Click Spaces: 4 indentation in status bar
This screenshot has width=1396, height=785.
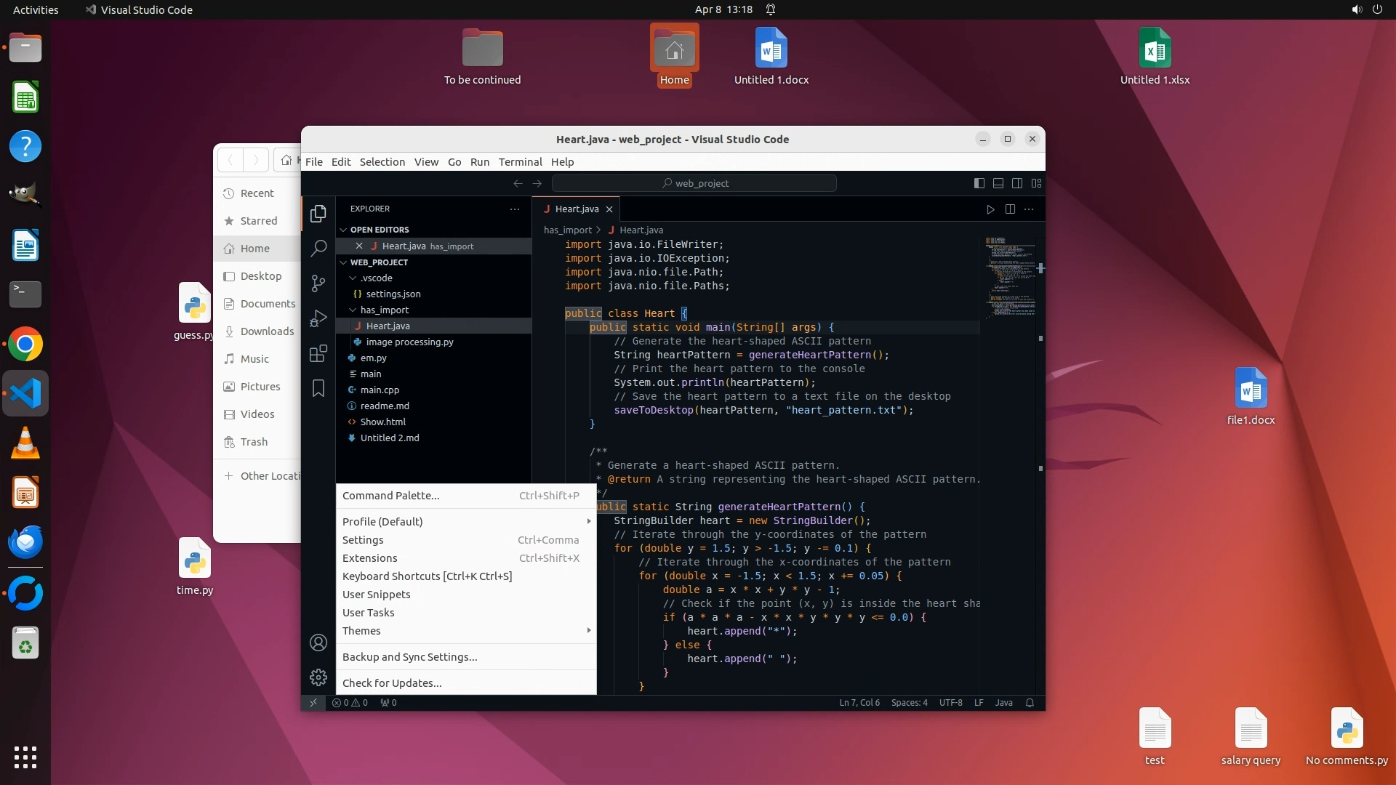(x=909, y=703)
